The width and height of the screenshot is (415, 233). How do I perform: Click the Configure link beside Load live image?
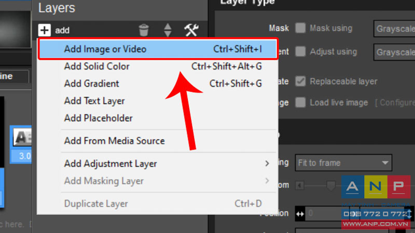click(395, 103)
